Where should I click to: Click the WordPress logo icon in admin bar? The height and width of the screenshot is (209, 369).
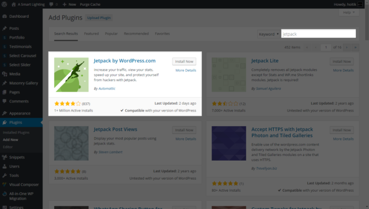tap(4, 4)
